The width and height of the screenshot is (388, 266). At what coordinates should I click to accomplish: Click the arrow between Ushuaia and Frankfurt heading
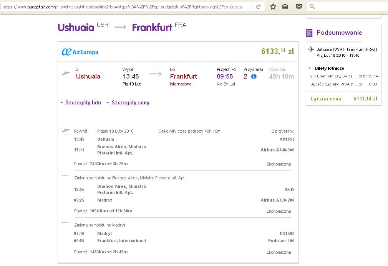[120, 27]
